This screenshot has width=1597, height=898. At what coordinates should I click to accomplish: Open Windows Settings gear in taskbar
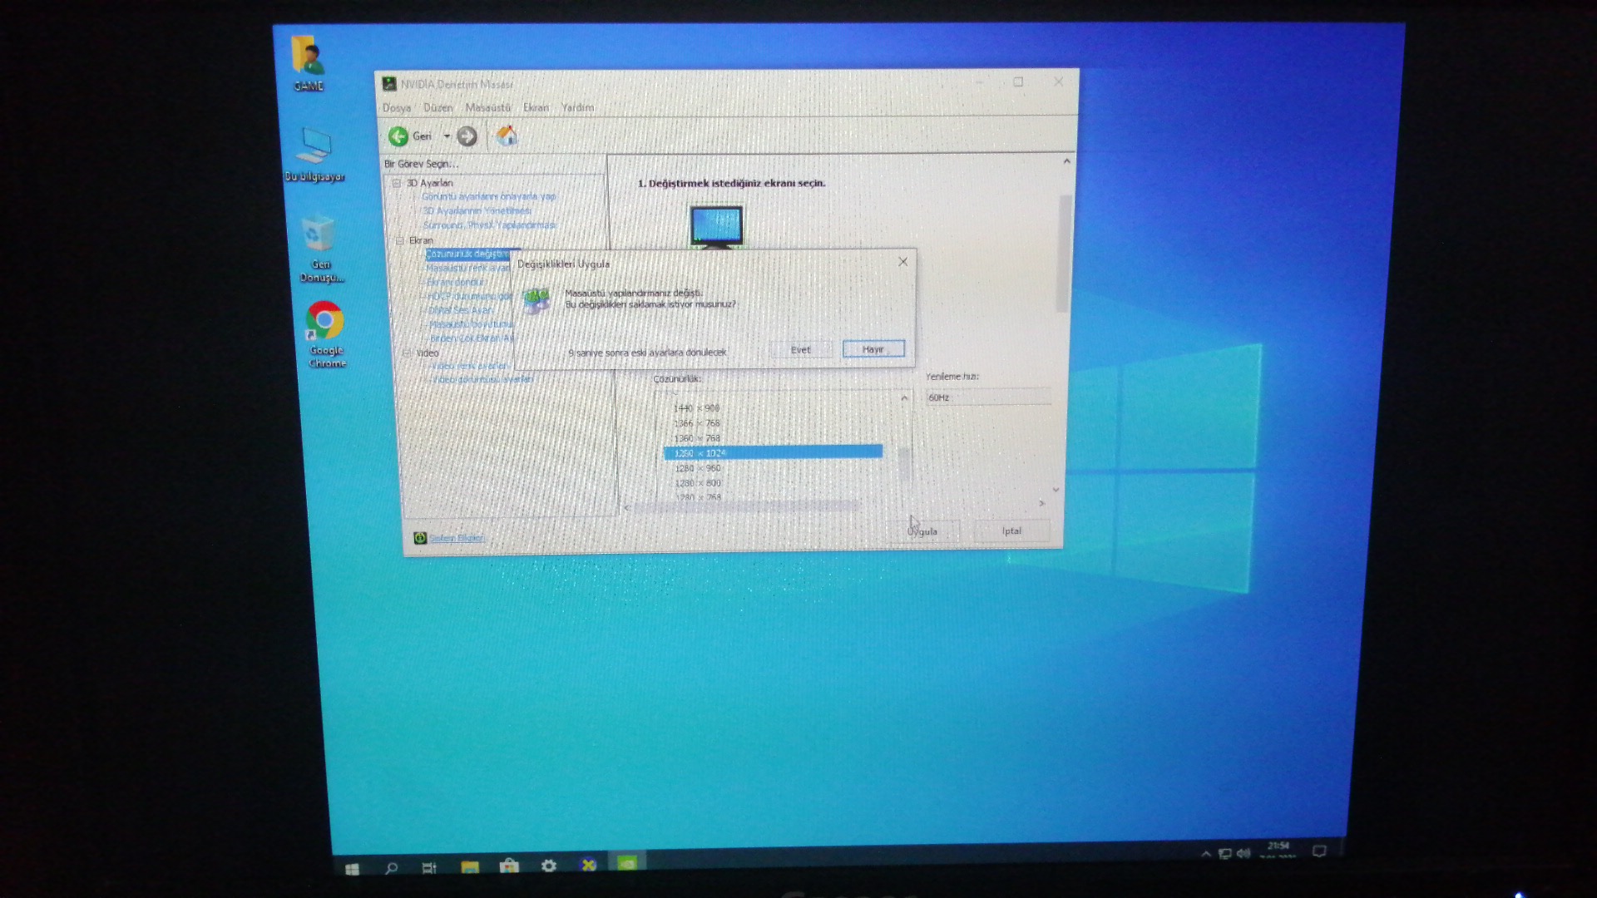point(549,866)
